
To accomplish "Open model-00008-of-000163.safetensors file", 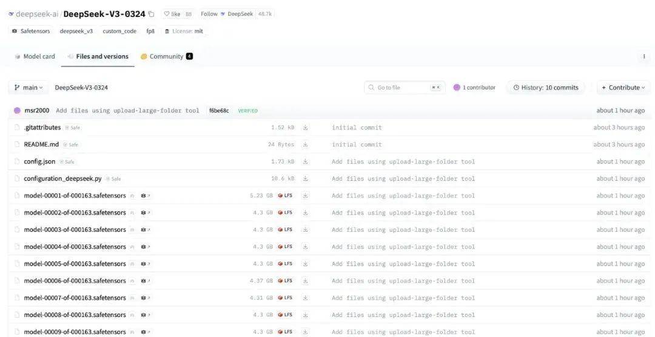I will (x=75, y=315).
